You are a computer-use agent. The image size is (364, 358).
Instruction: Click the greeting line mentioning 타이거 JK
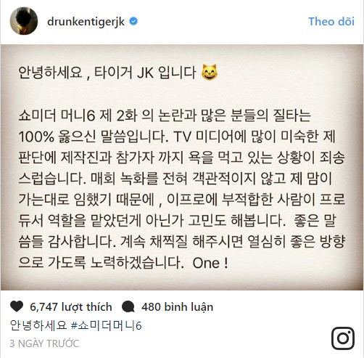click(x=118, y=73)
